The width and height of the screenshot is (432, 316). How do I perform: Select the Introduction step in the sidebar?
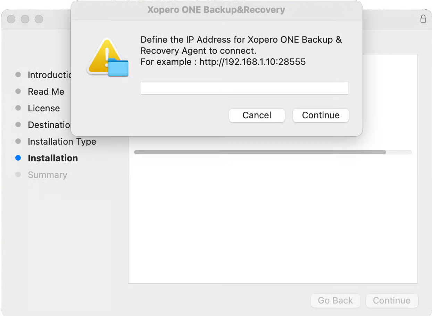pos(49,75)
